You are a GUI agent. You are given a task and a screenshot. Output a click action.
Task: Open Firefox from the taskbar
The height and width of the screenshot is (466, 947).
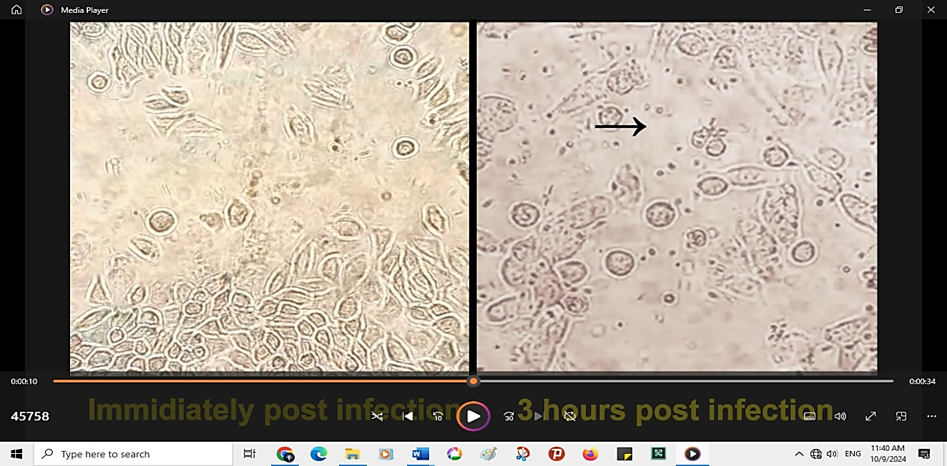pos(590,454)
